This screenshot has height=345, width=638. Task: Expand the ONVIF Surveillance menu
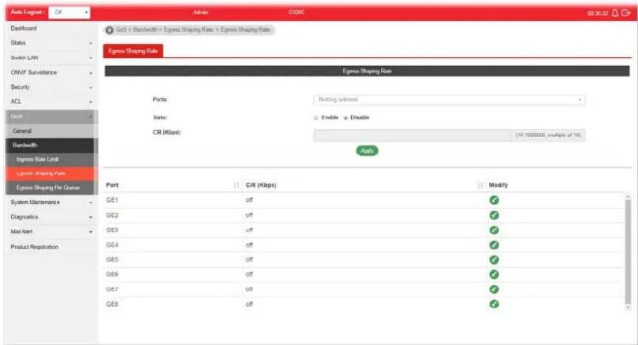point(51,73)
